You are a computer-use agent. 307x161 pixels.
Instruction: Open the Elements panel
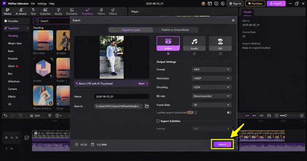coord(72,12)
